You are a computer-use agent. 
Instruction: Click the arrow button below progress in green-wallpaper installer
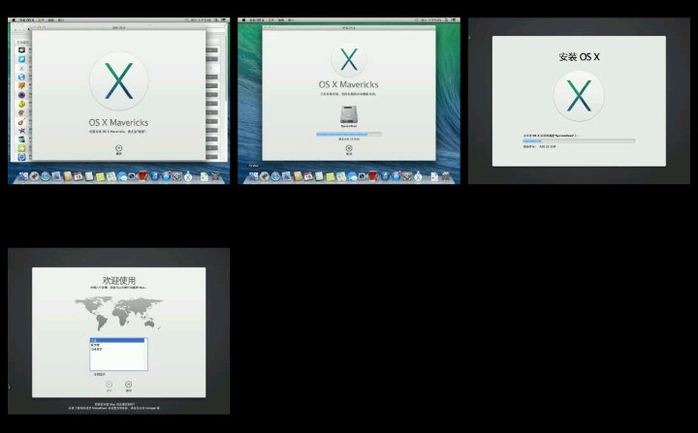click(349, 148)
